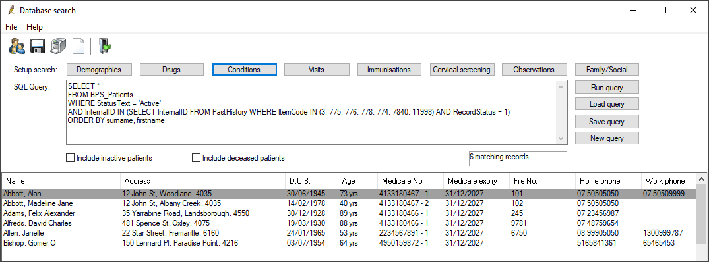Maximize the Database search window

tap(662, 10)
